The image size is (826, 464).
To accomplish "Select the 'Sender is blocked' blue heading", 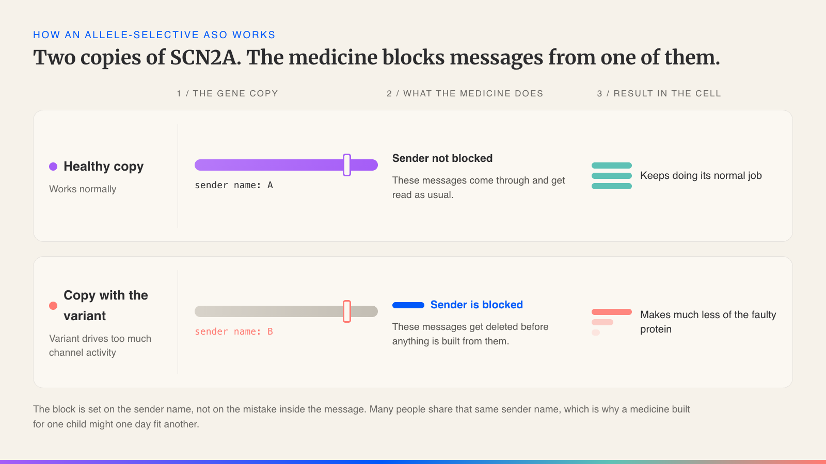I will pyautogui.click(x=476, y=305).
